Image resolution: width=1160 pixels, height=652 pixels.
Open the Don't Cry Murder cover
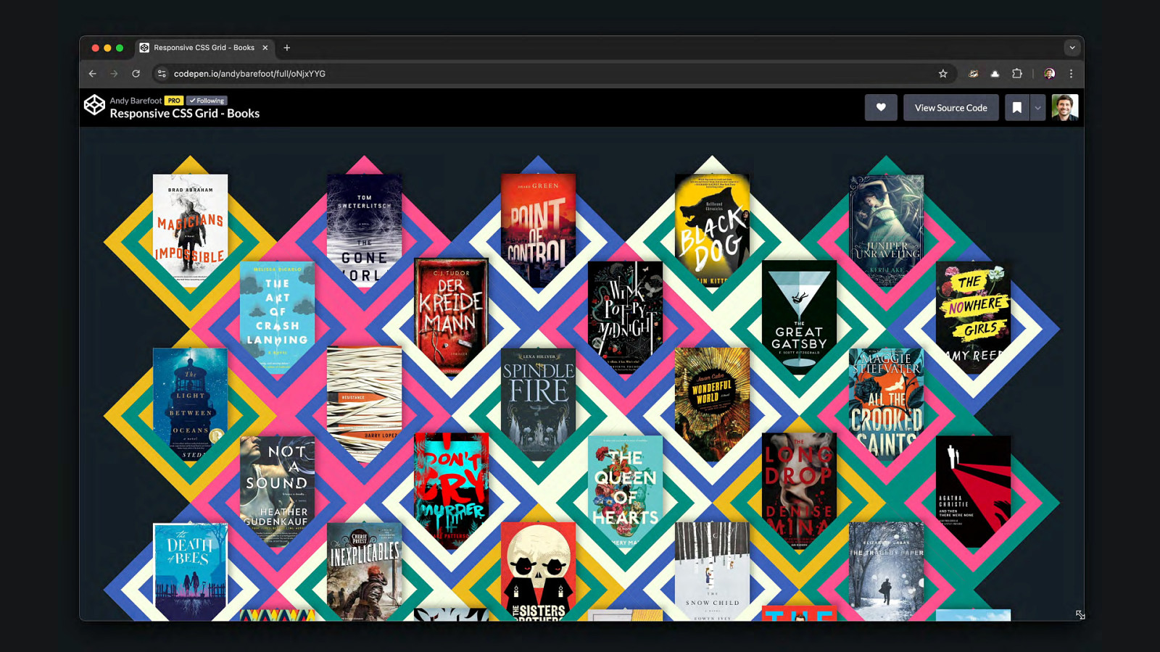point(451,491)
